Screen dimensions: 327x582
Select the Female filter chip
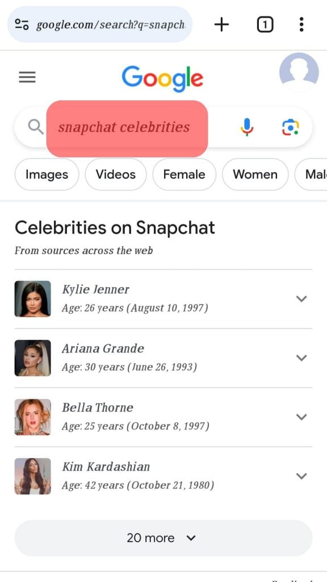coord(184,174)
